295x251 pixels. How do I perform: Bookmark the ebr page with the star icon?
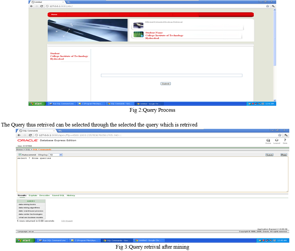pyautogui.click(x=268, y=6)
